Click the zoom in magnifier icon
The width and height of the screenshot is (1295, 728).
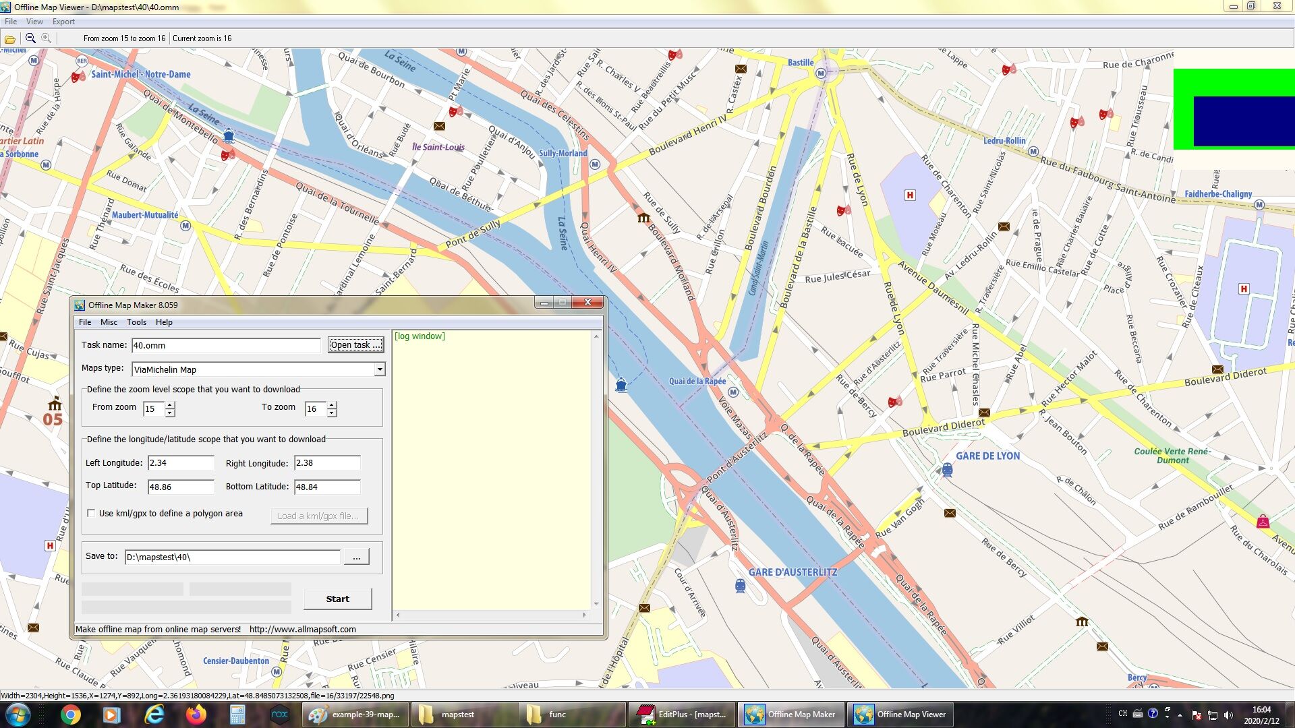tap(46, 38)
